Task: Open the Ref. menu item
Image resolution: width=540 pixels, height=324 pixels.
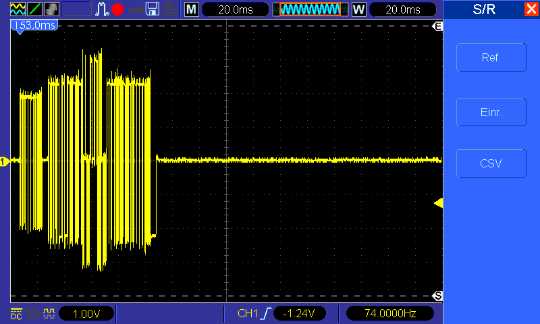Action: (x=491, y=57)
